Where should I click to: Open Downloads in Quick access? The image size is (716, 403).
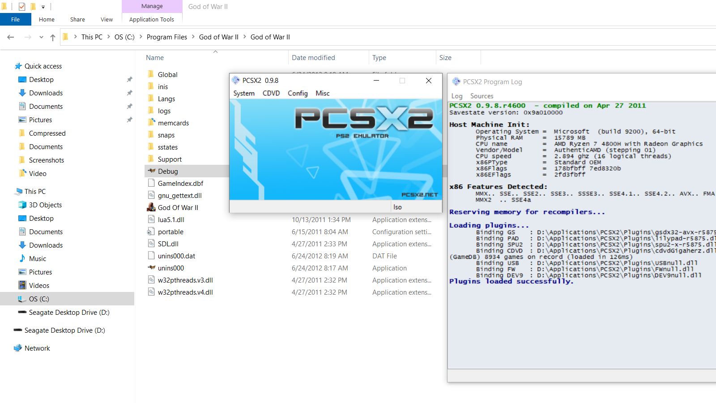(x=46, y=93)
